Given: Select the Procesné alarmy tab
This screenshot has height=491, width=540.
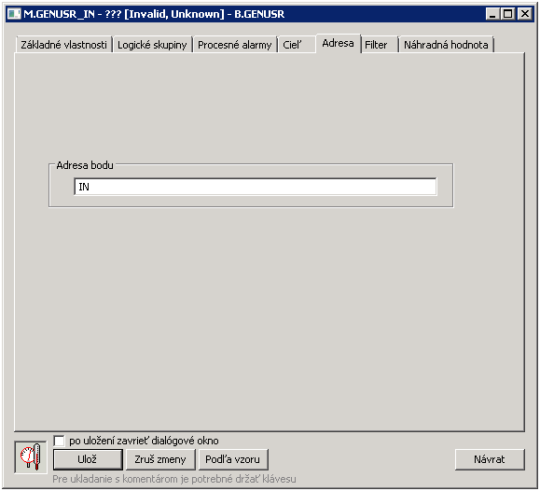Looking at the screenshot, I should [234, 45].
